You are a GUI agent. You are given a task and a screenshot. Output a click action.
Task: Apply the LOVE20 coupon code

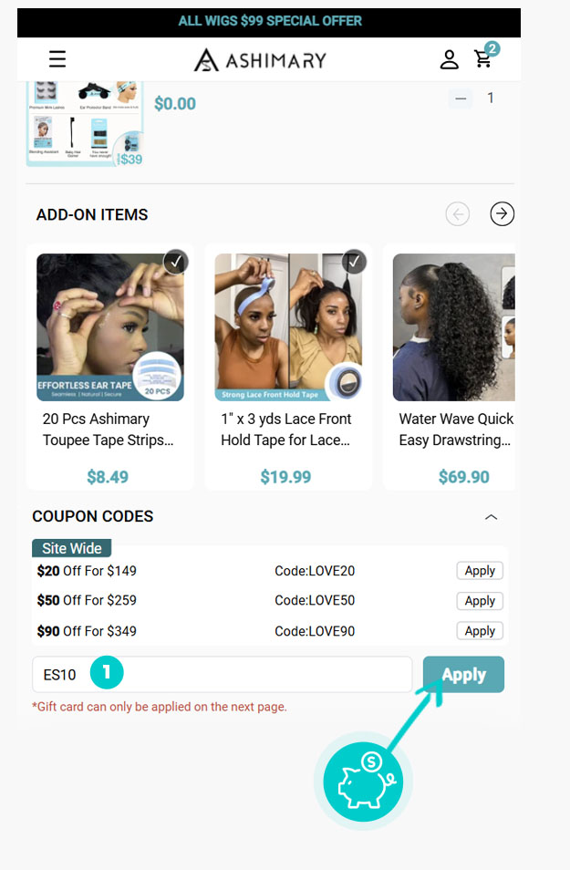(x=480, y=571)
